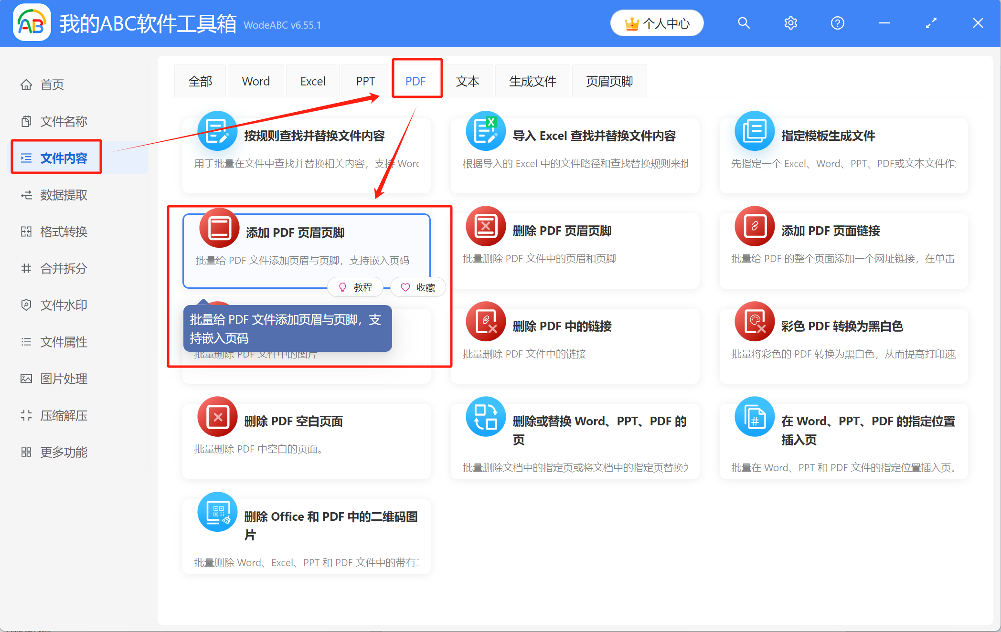This screenshot has width=1001, height=632.
Task: Favorite the tool using the 收藏 button
Action: click(x=418, y=287)
